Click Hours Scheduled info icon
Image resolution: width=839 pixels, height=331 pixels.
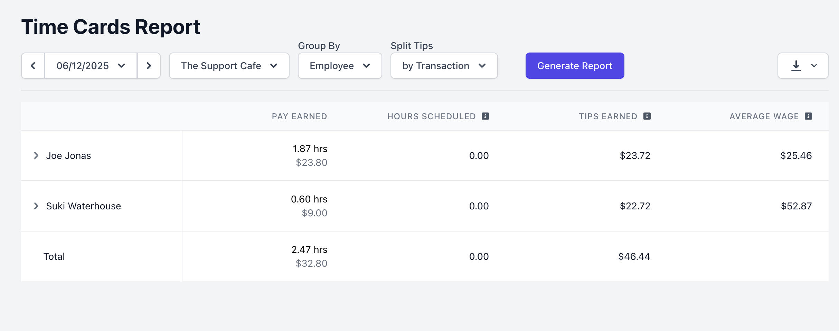click(485, 116)
